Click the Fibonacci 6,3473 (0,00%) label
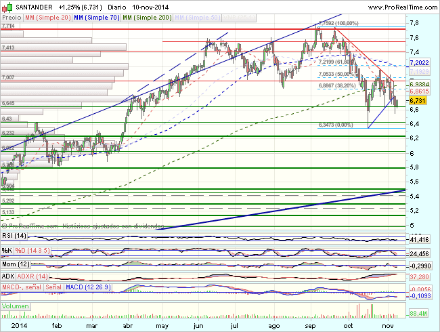The image size is (440, 332). coord(336,125)
